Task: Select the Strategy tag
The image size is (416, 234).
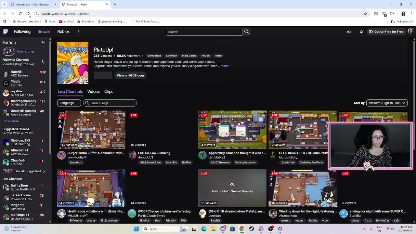Action: (171, 56)
